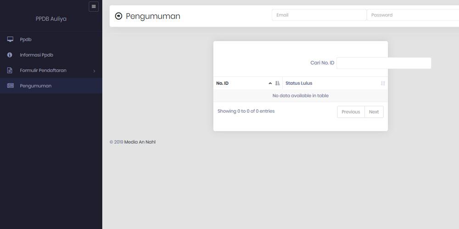Open the Media An Nahl footer link

[140, 142]
